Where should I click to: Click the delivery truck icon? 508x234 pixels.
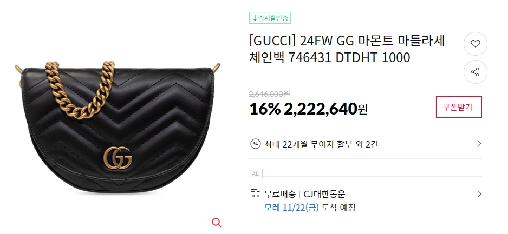(256, 193)
